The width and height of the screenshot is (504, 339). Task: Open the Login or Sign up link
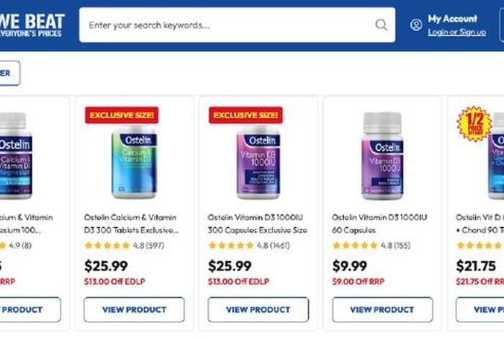pos(456,32)
